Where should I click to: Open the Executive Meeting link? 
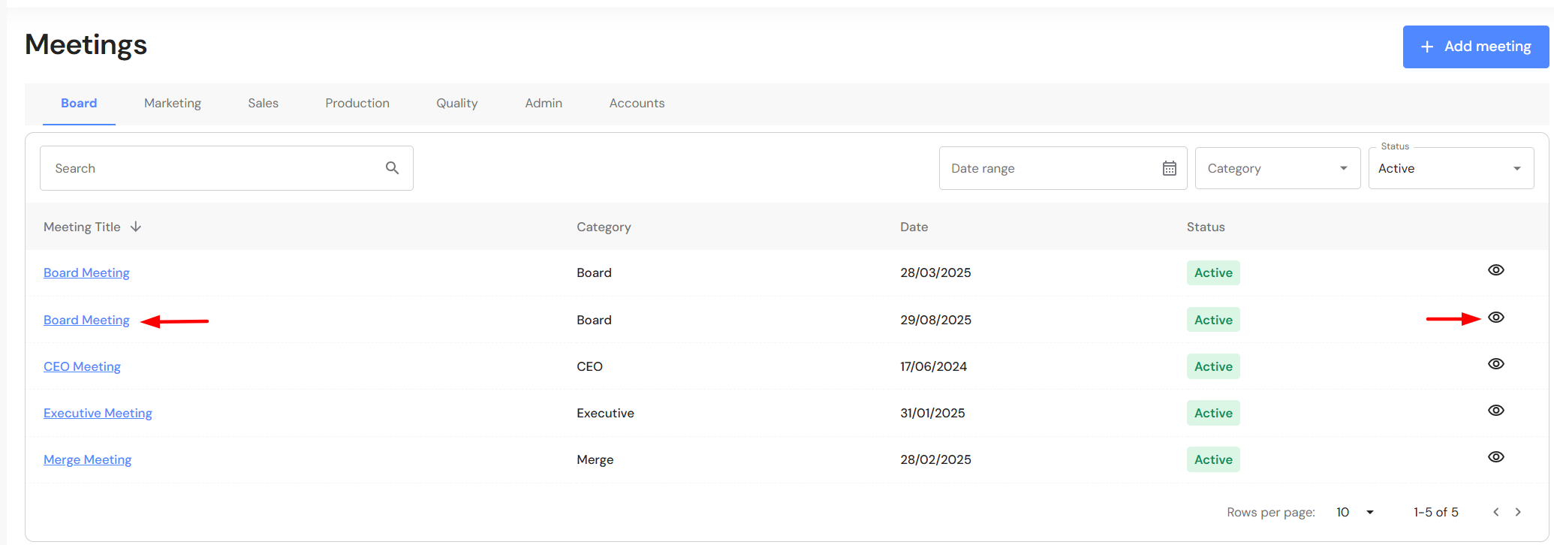tap(98, 413)
